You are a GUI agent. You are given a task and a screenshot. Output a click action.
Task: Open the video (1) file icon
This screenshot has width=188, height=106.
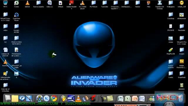(49, 3)
